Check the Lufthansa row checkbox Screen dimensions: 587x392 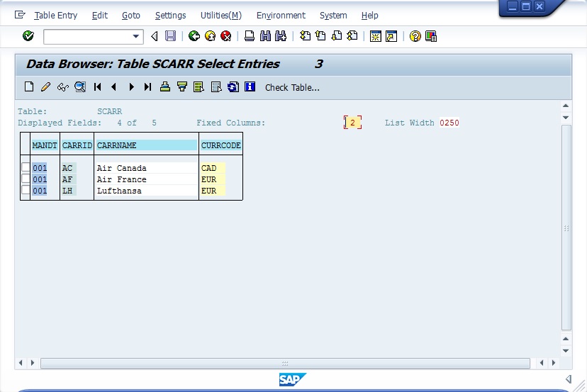[26, 191]
